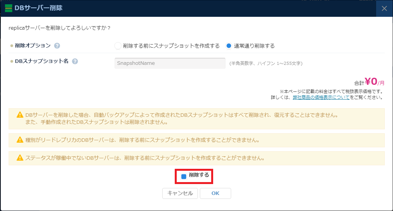393x211 pixels.
Task: Select 通常通り削除する radio option
Action: pyautogui.click(x=229, y=46)
